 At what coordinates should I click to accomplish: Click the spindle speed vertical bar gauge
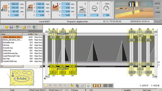point(101,9)
